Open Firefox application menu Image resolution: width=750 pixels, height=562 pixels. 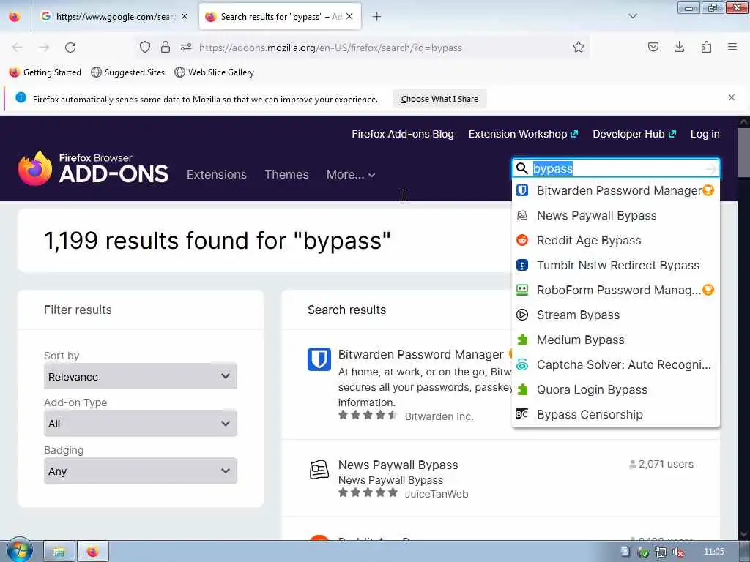point(732,47)
